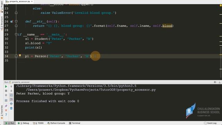Click the light bulb intention icon on line 34

click(x=20, y=56)
